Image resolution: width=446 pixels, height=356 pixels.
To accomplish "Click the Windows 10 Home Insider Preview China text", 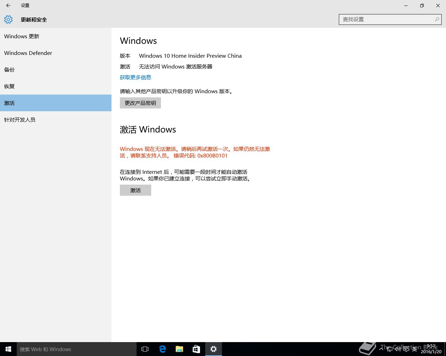I will point(190,56).
